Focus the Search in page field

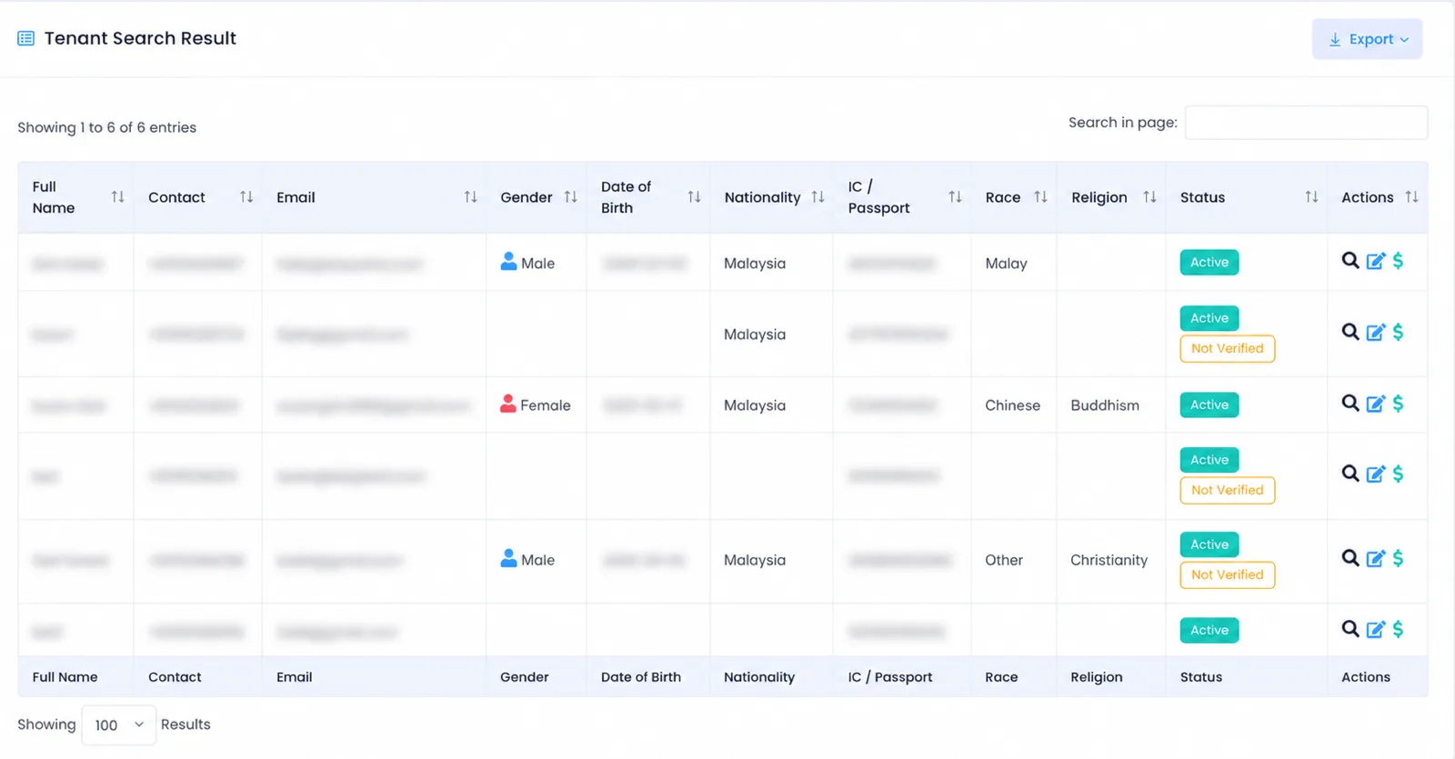coord(1306,123)
